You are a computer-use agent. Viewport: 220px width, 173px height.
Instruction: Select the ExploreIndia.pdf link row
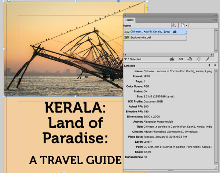155,38
